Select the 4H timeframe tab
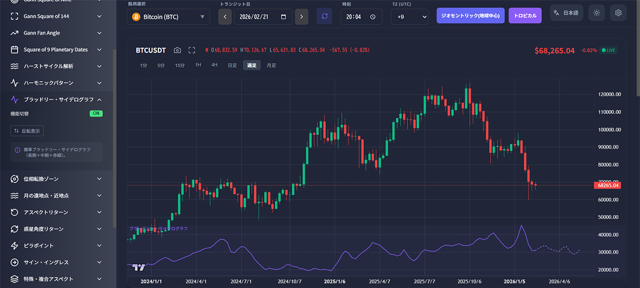This screenshot has width=640, height=288. click(214, 65)
